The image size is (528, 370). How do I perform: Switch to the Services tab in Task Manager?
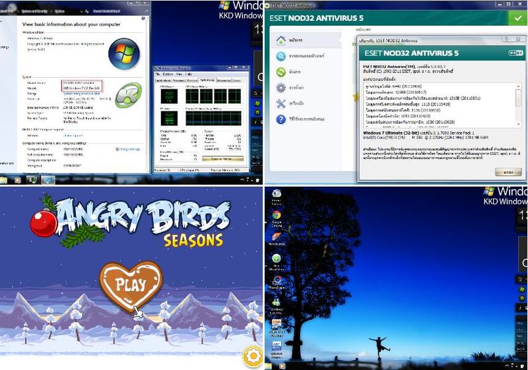191,80
